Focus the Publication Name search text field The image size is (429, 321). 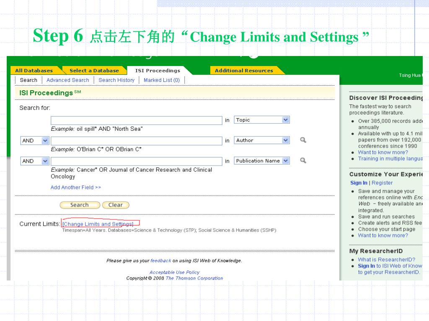point(137,161)
